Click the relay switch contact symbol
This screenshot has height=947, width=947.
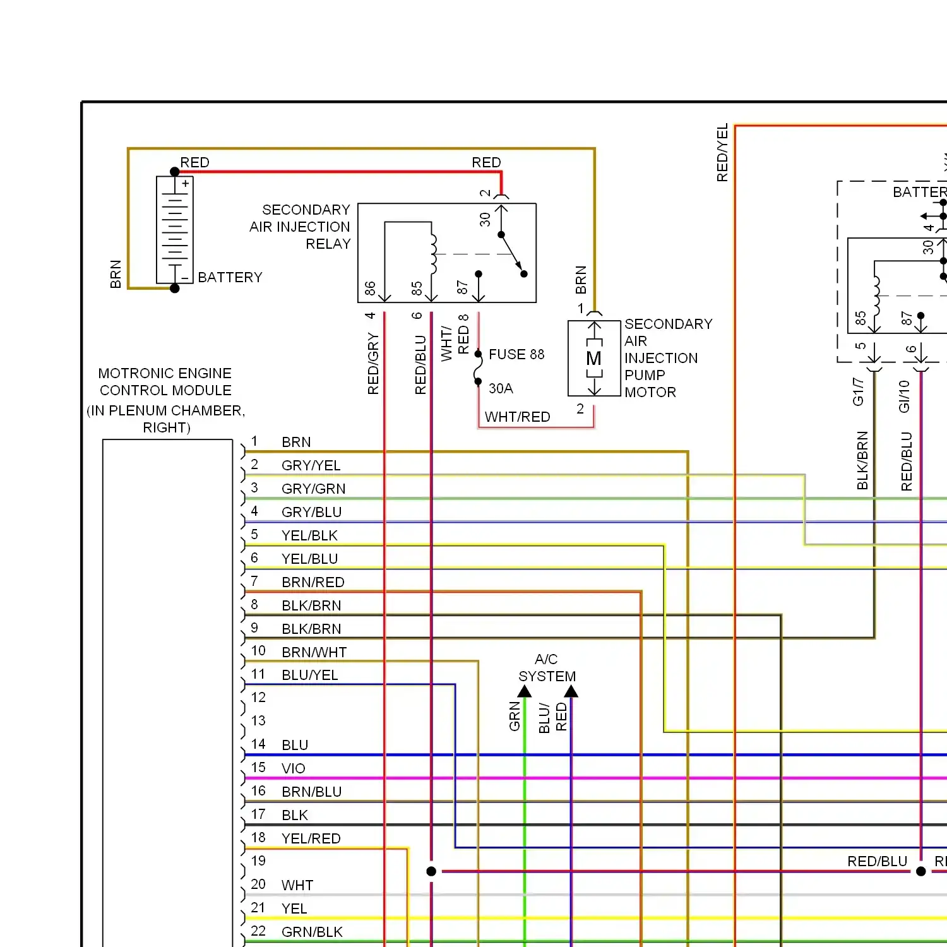[x=512, y=254]
